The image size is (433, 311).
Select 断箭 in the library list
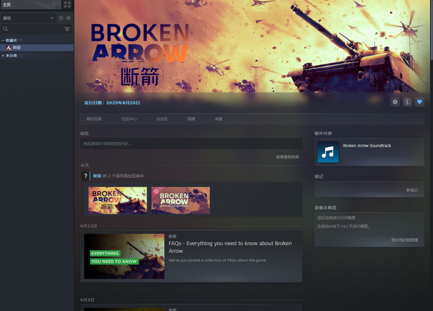coord(37,48)
